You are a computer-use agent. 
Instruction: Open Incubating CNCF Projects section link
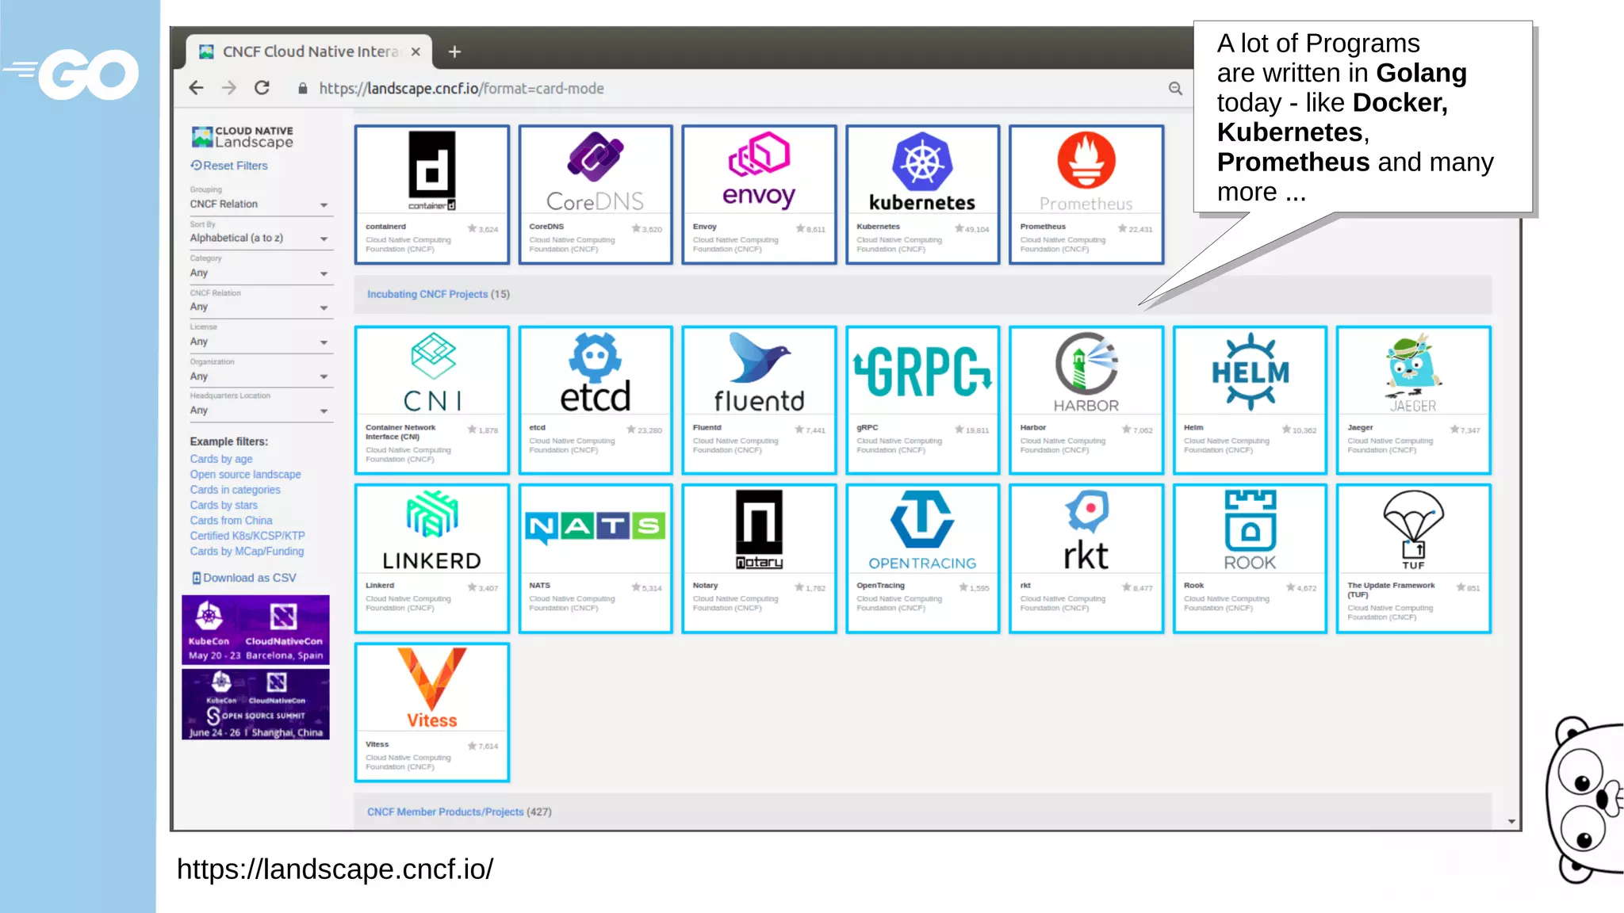tap(427, 294)
